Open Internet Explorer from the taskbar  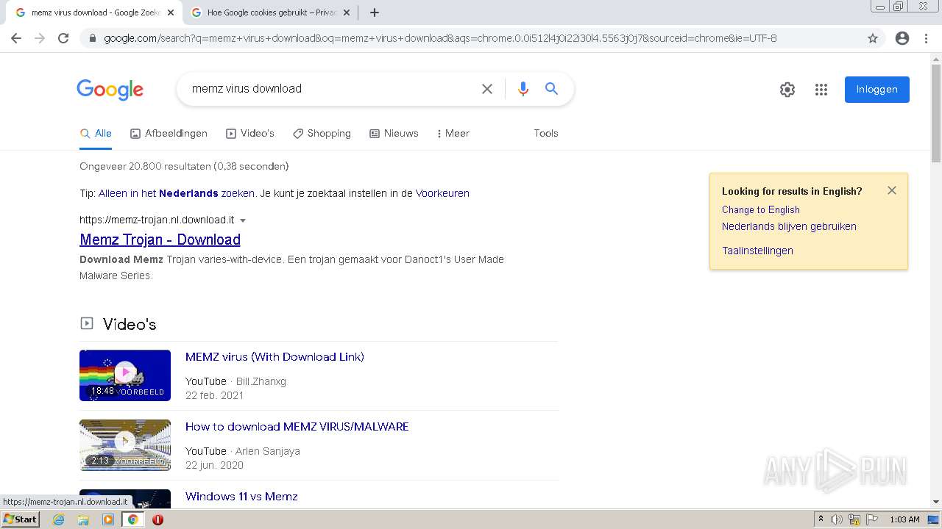pos(59,519)
